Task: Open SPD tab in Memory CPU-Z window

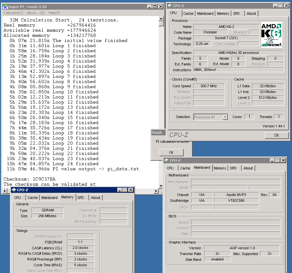Action: point(81,198)
